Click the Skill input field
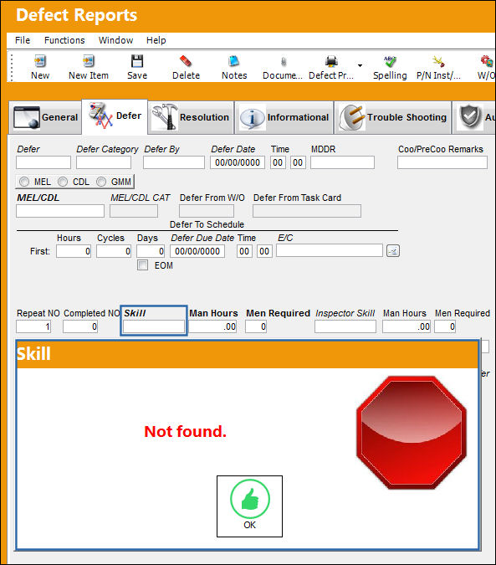Viewport: 496px width, 565px height. point(154,326)
